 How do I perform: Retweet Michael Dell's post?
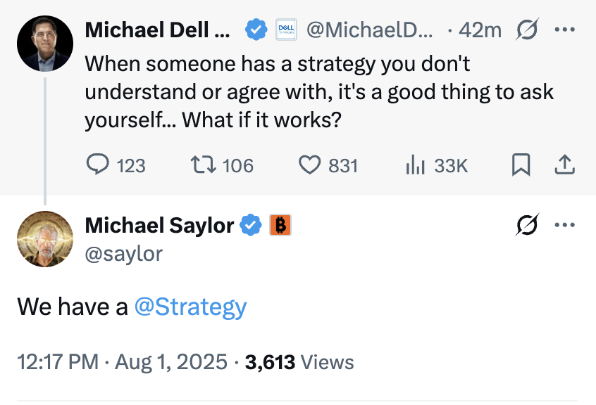tap(222, 165)
